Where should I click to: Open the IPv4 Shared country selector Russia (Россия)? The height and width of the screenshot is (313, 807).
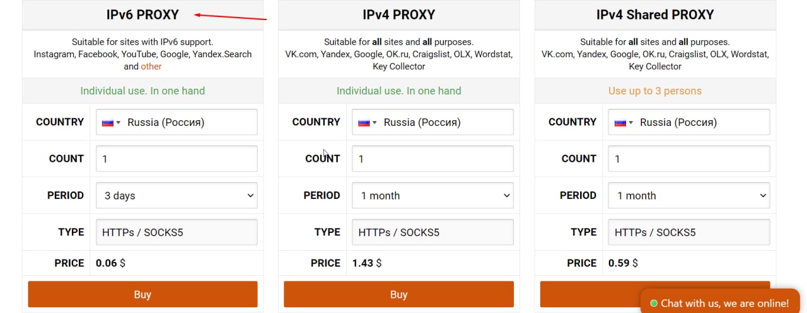point(689,122)
